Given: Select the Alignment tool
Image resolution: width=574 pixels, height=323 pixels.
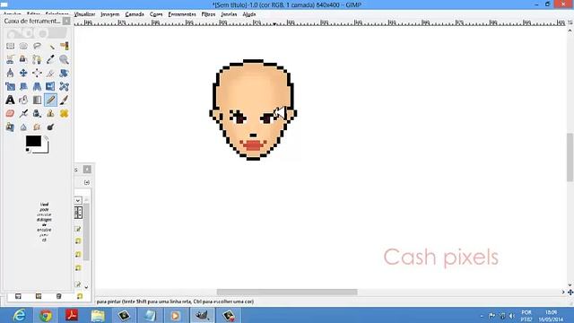Looking at the screenshot, I should [37, 73].
